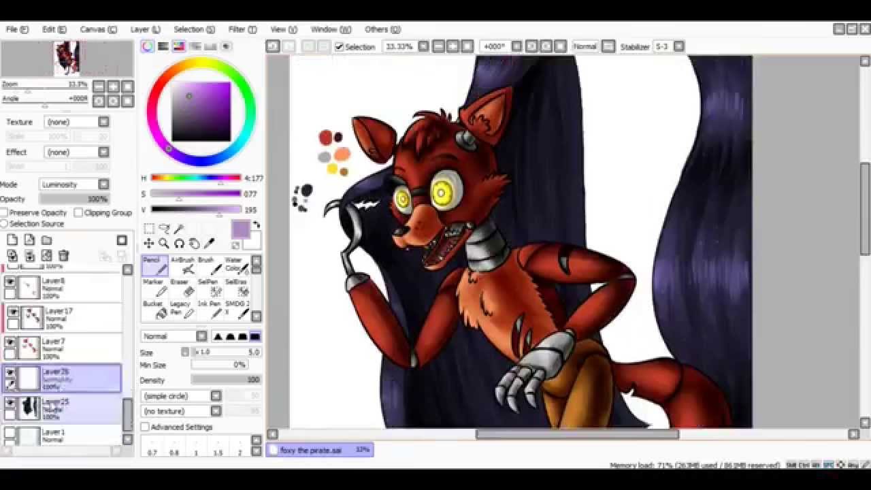Adjust the Hue slider
The width and height of the screenshot is (871, 490).
pyautogui.click(x=196, y=178)
